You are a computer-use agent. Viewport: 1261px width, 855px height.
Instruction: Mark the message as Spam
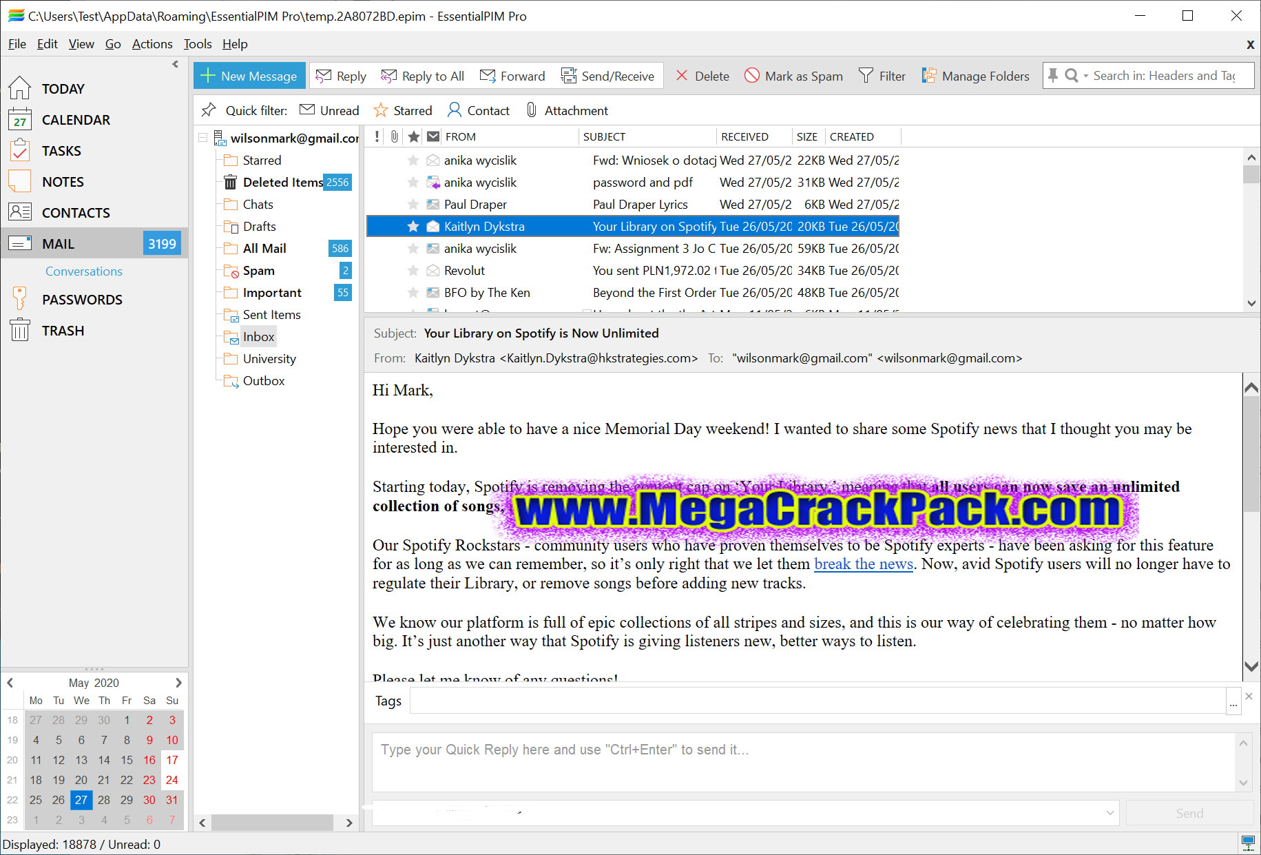pyautogui.click(x=793, y=76)
